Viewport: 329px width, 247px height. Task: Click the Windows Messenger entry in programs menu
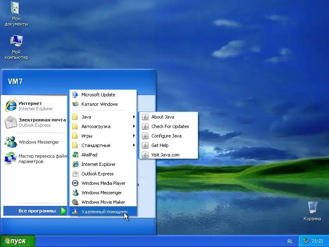103,193
